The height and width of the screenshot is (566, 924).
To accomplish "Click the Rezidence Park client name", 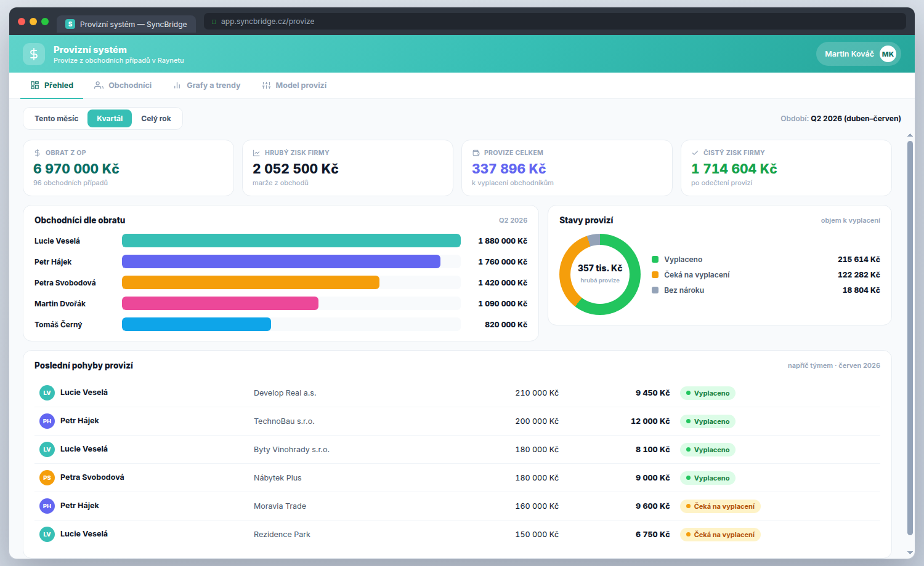I will (x=282, y=535).
